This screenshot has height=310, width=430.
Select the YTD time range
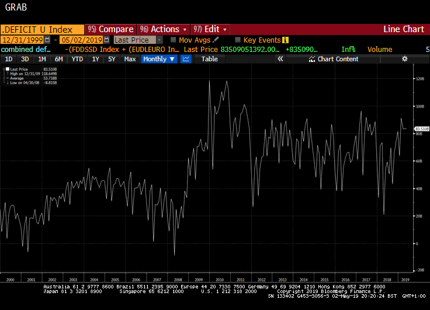point(77,59)
